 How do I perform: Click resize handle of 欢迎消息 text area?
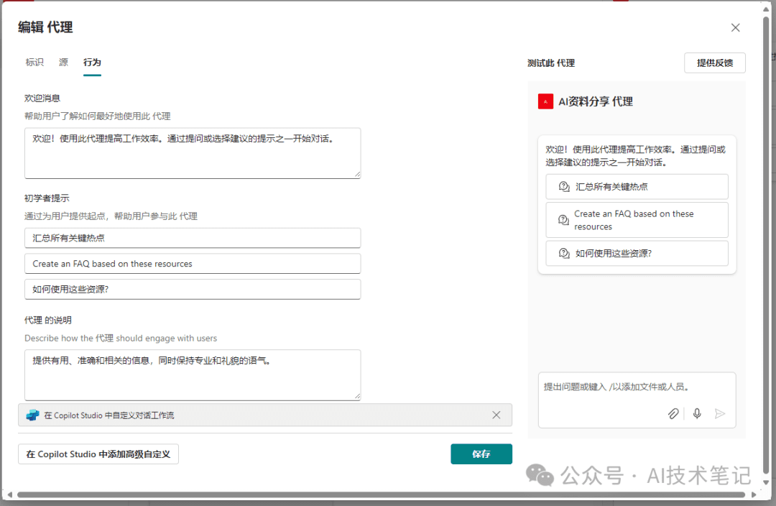tap(357, 174)
